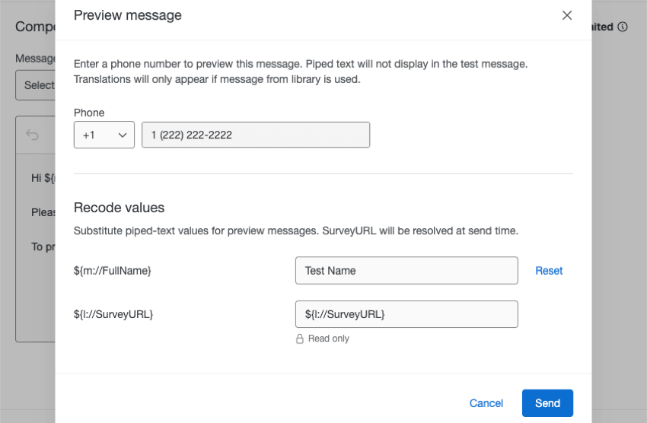
Task: Click the Recode values heading
Action: (119, 208)
